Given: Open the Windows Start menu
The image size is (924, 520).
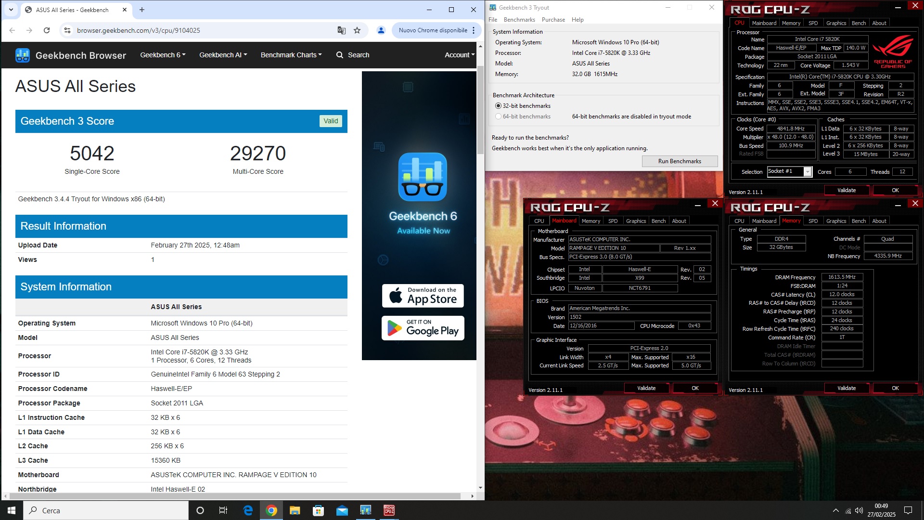Looking at the screenshot, I should pyautogui.click(x=12, y=510).
